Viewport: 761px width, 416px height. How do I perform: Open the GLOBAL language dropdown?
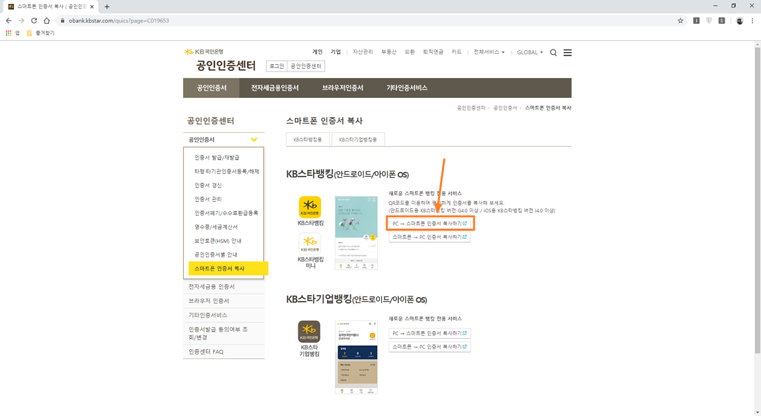[530, 52]
